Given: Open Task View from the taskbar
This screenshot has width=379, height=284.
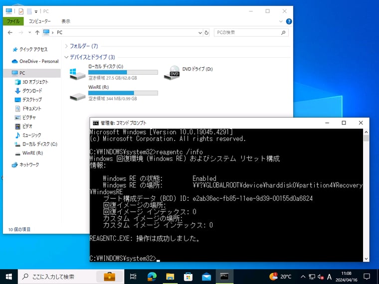Looking at the screenshot, I should pos(133,277).
